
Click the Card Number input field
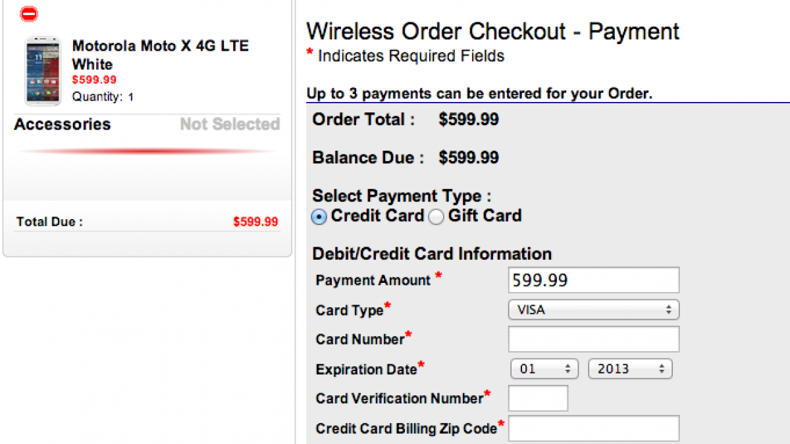(x=593, y=339)
